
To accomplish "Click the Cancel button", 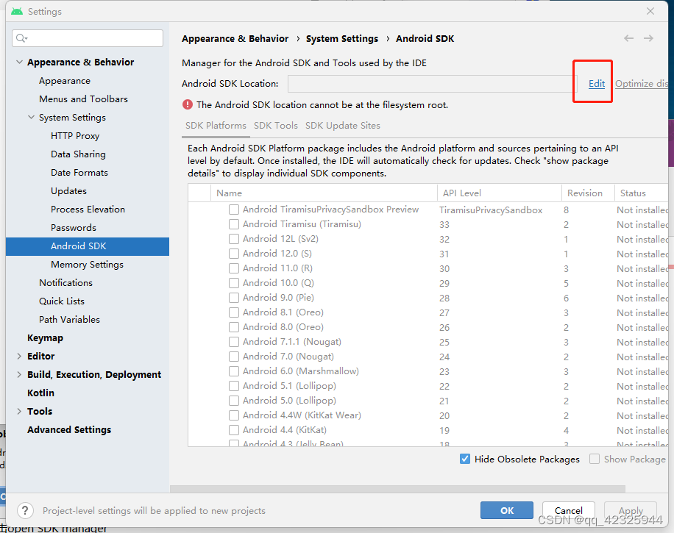I will [568, 510].
